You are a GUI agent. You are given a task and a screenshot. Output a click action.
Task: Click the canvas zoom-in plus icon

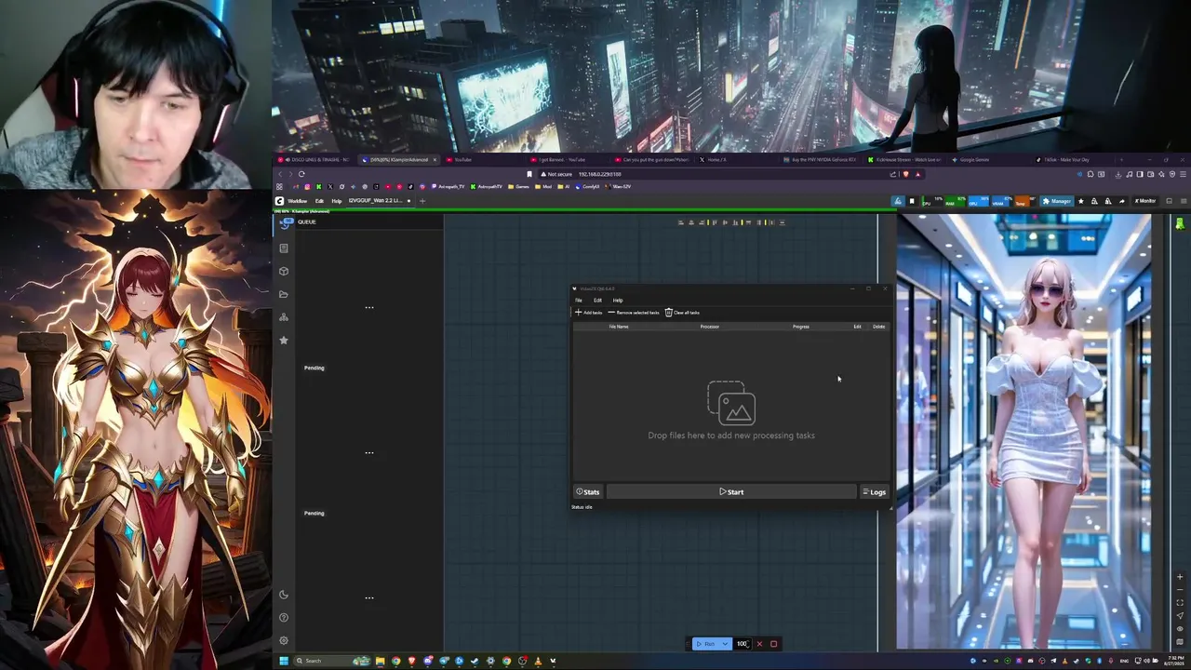click(x=1180, y=577)
